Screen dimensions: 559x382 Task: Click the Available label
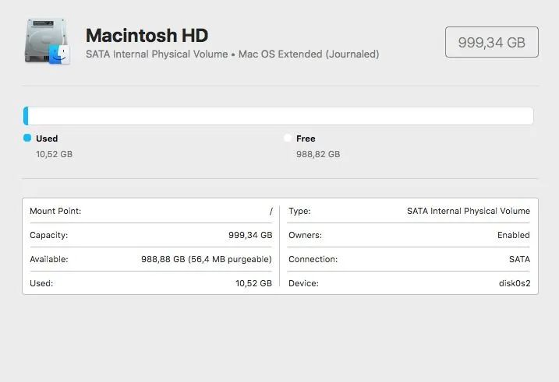pos(49,259)
